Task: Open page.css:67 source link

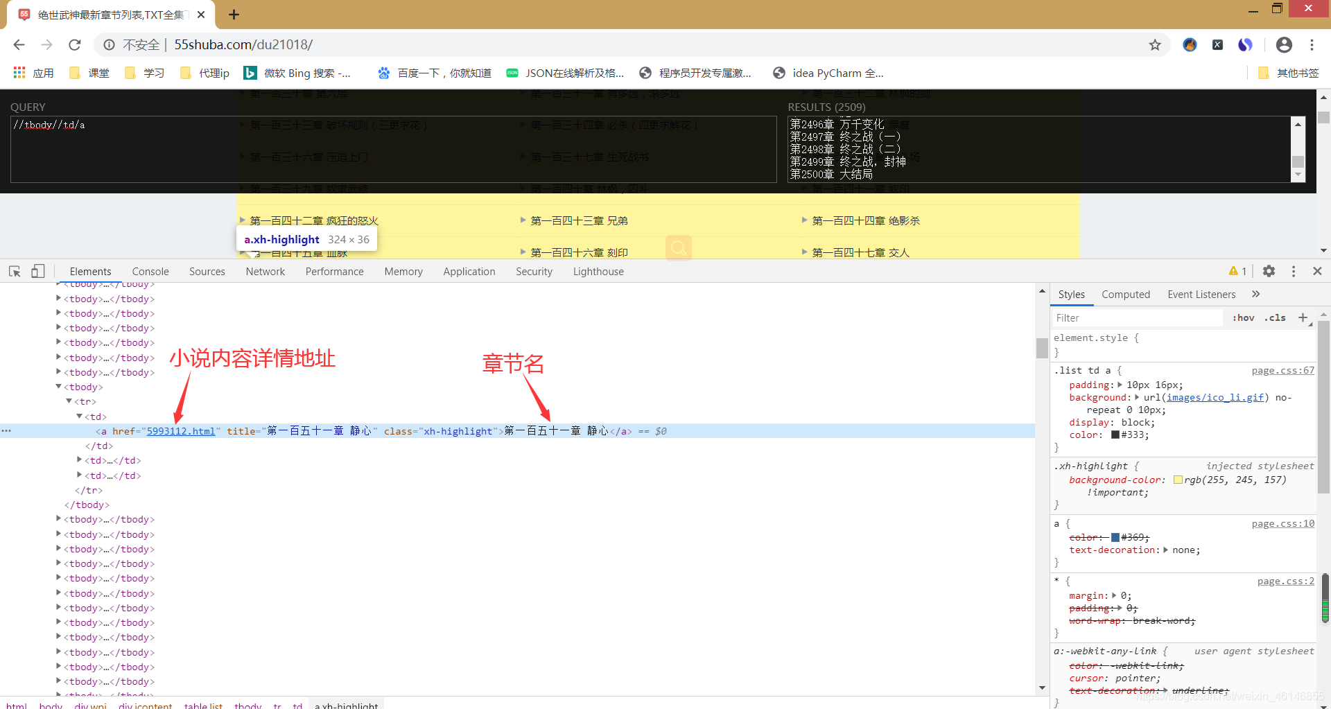Action: pyautogui.click(x=1282, y=371)
